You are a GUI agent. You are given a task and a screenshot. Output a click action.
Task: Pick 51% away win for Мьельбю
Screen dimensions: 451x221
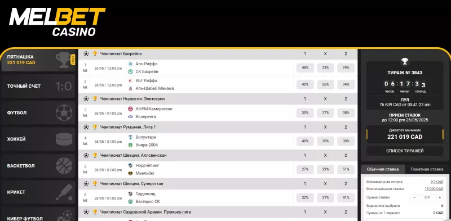point(346,169)
